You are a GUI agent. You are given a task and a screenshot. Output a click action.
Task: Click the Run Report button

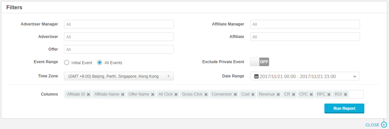click(344, 108)
